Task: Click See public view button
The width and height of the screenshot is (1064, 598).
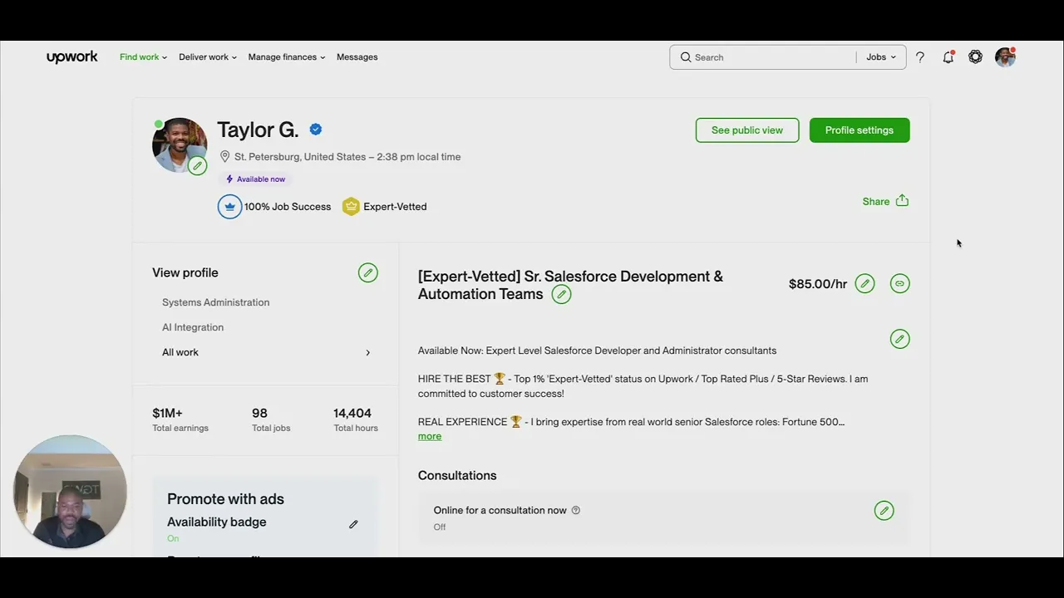Action: click(x=747, y=130)
